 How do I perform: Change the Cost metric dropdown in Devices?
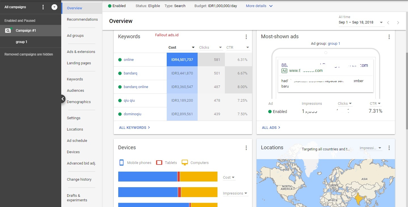click(229, 178)
